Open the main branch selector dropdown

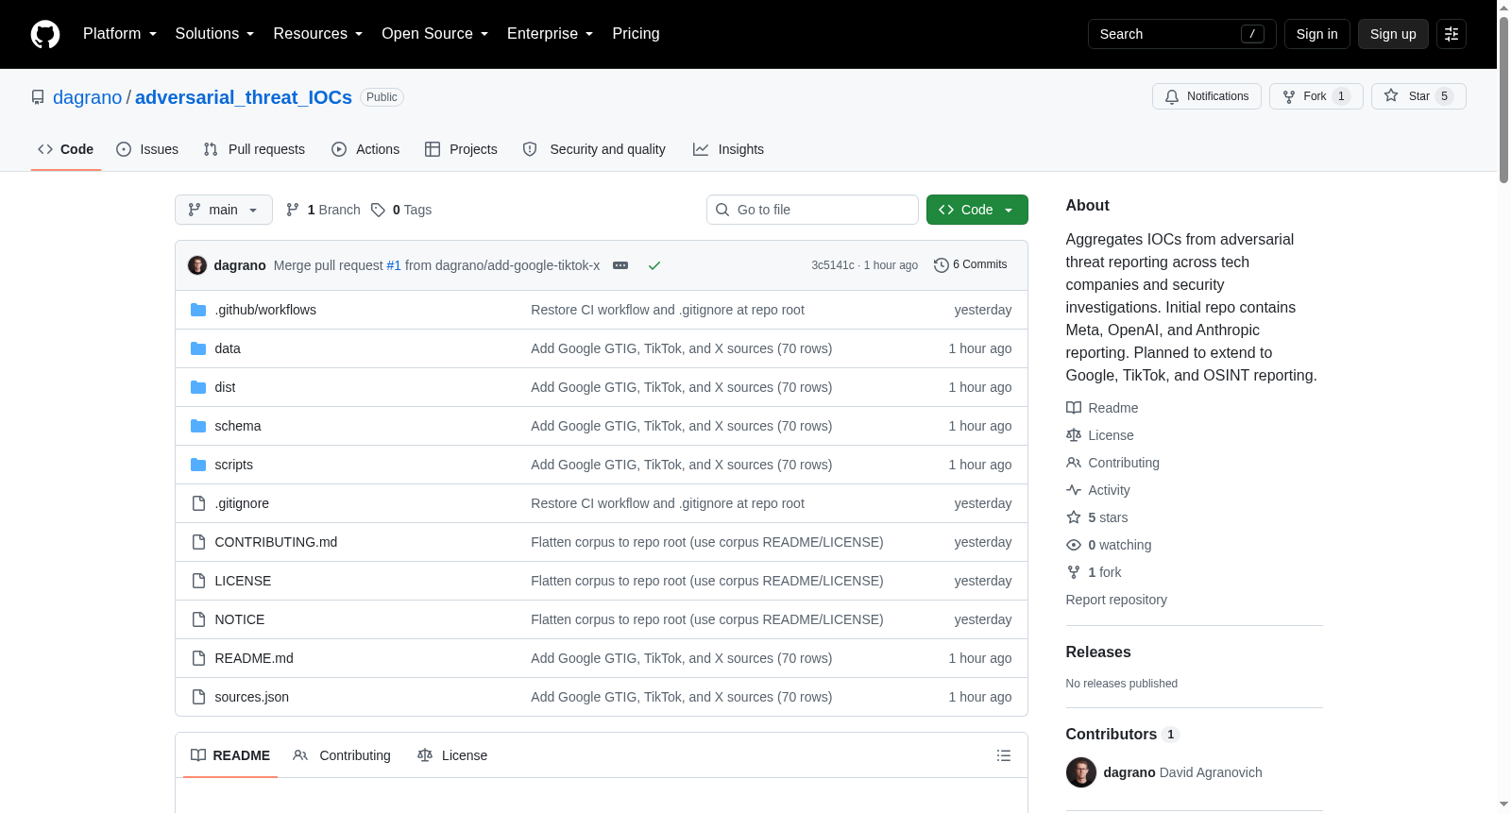point(224,210)
